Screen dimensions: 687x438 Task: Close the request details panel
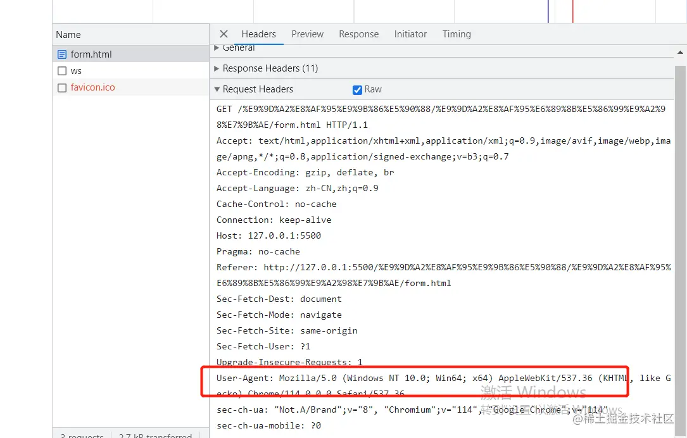[x=224, y=34]
